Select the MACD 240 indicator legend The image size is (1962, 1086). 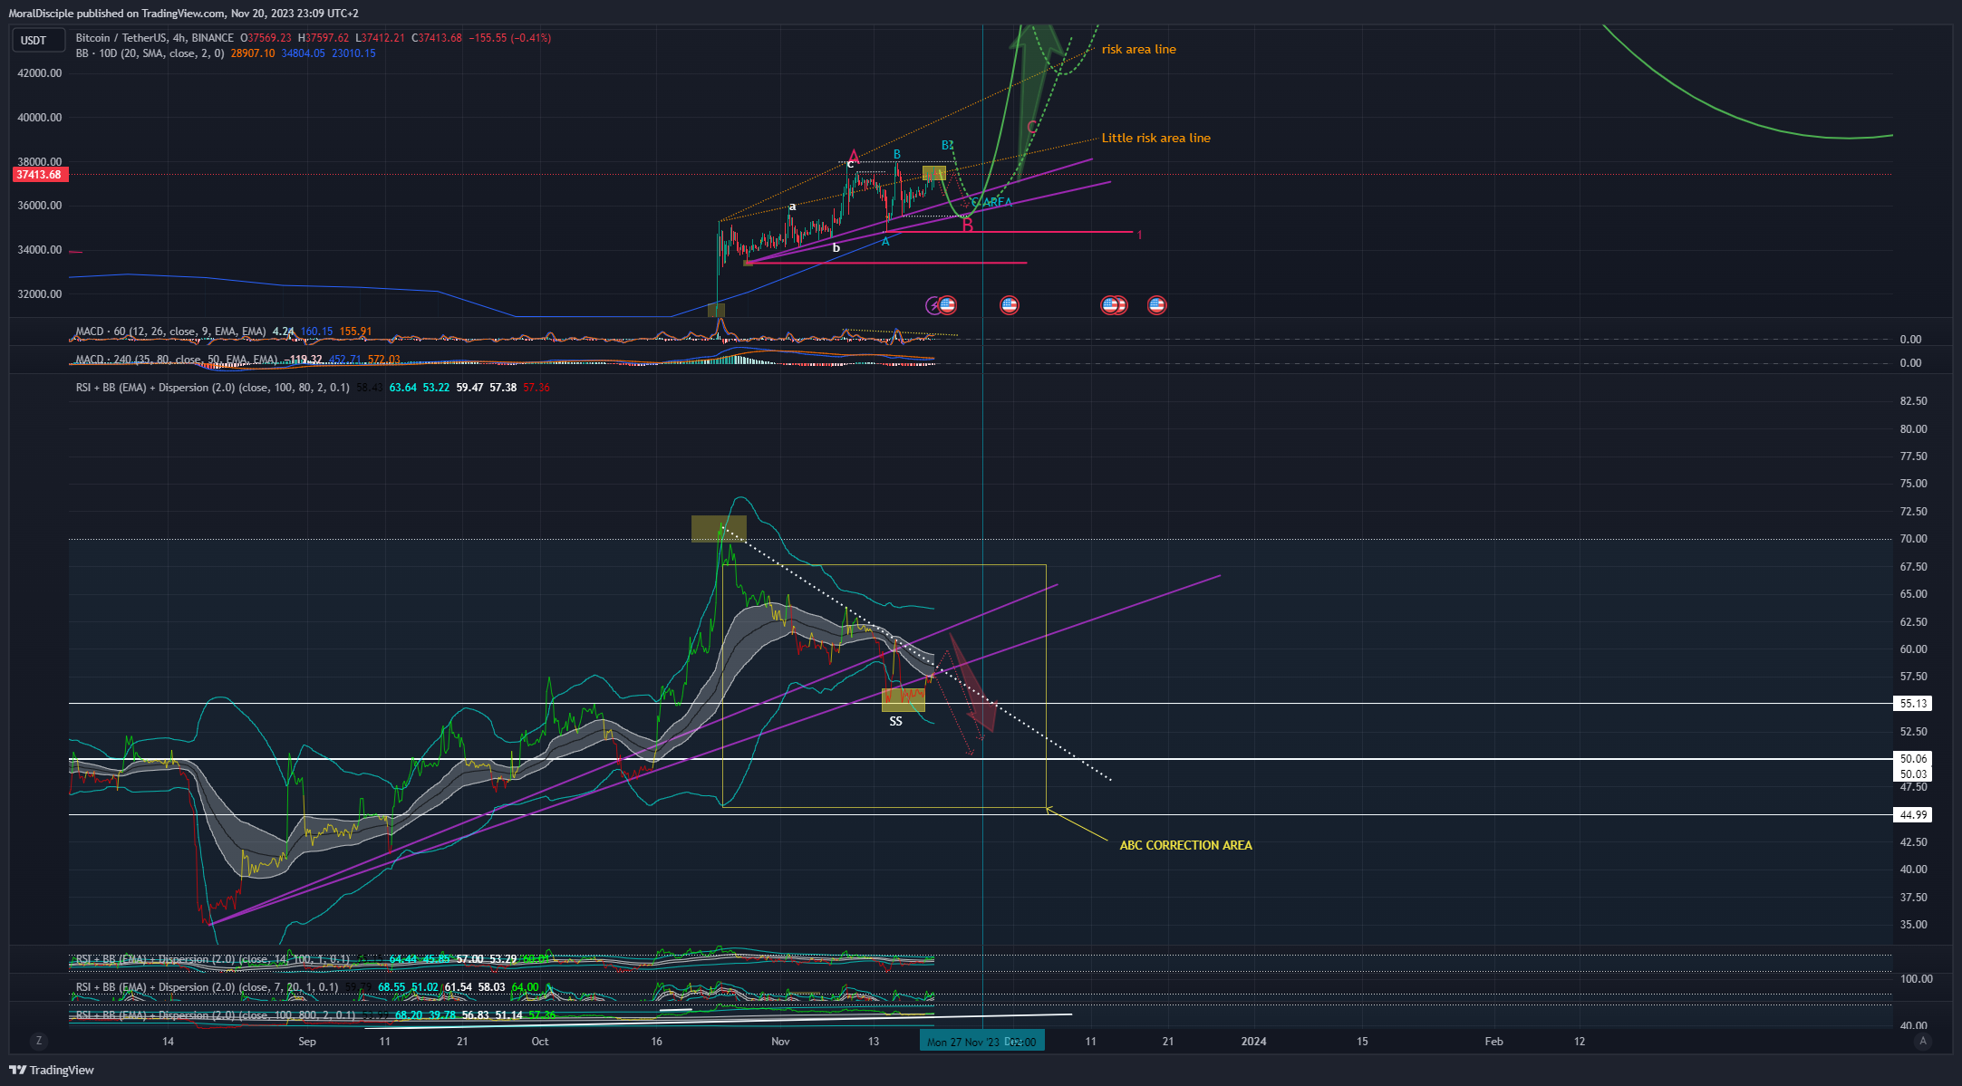(x=177, y=360)
